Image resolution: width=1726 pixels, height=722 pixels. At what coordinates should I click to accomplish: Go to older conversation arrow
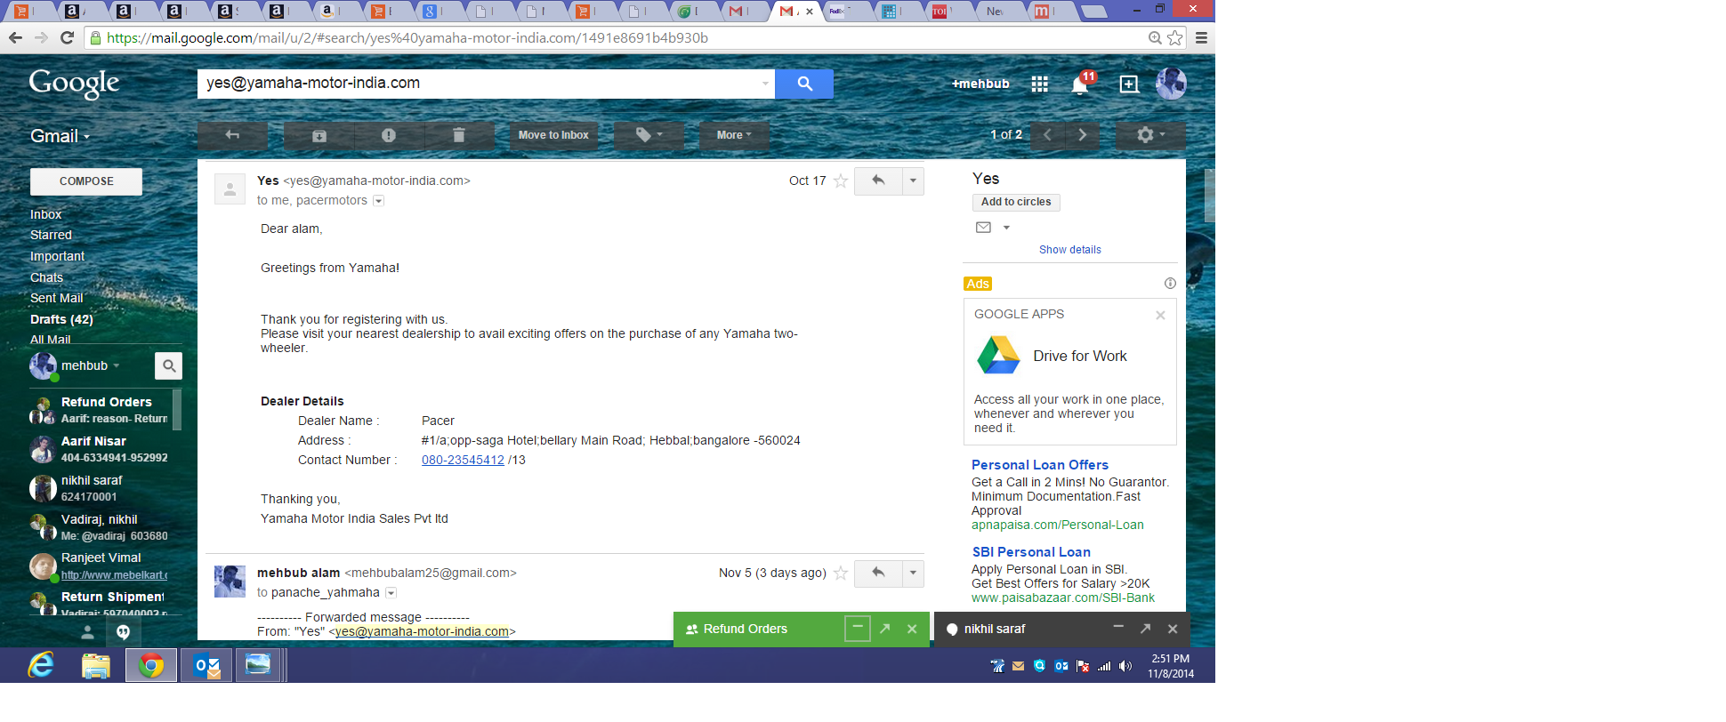tap(1082, 135)
